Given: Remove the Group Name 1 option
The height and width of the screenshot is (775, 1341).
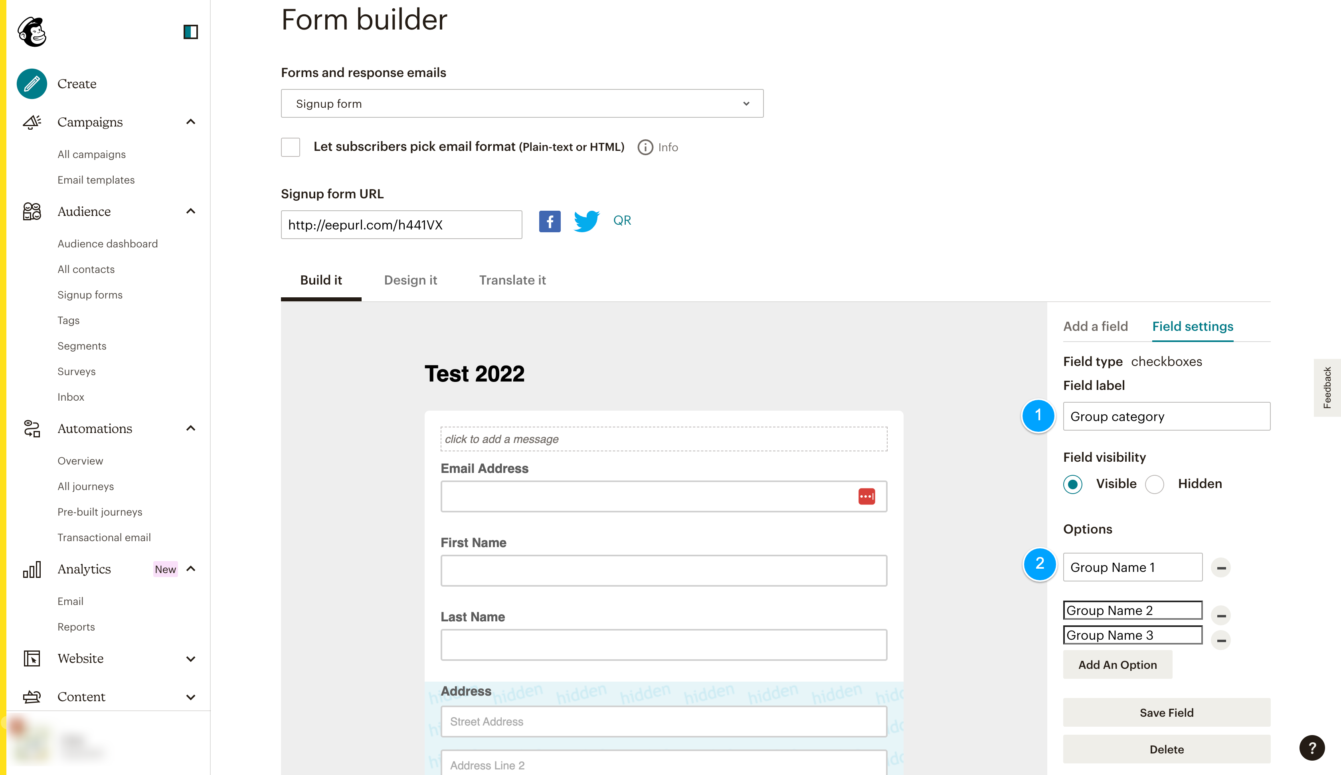Looking at the screenshot, I should (1221, 567).
